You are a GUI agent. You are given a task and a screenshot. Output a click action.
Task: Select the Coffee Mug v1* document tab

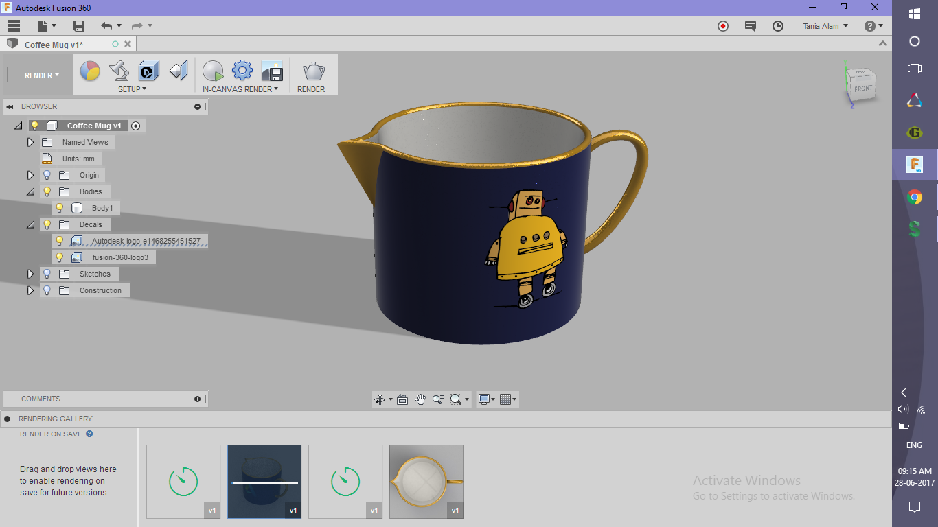click(54, 45)
